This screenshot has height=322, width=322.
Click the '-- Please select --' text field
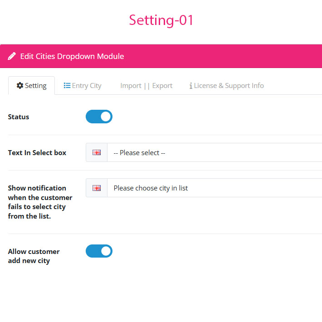coord(215,152)
